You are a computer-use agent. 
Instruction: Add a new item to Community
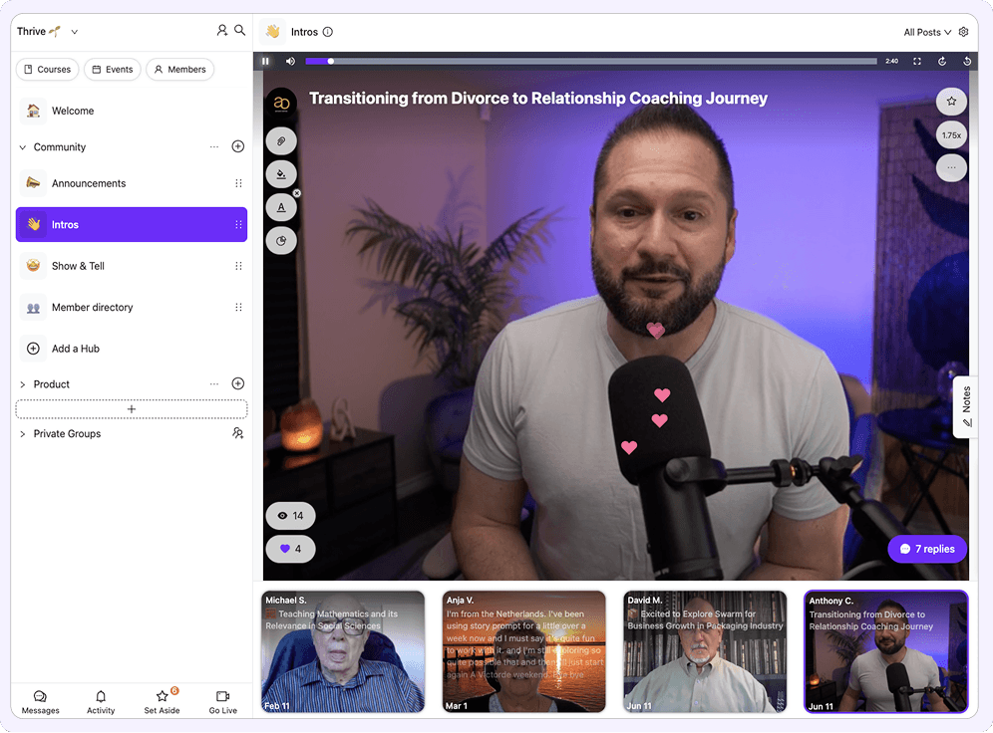238,146
